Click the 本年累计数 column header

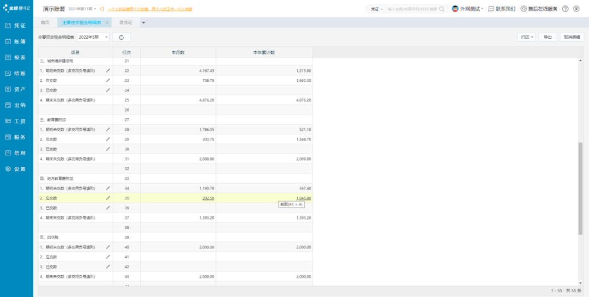264,52
